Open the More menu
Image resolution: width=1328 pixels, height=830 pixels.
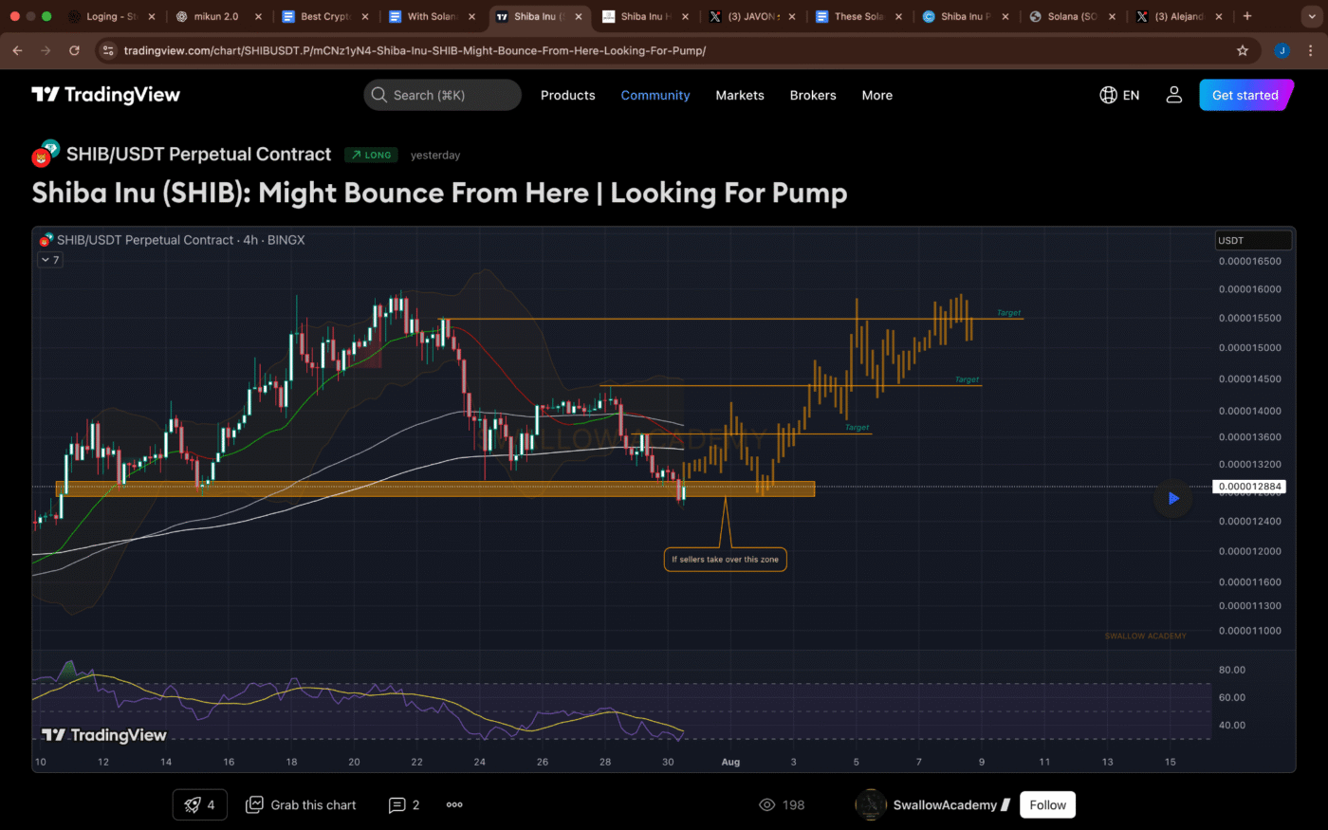click(x=877, y=95)
